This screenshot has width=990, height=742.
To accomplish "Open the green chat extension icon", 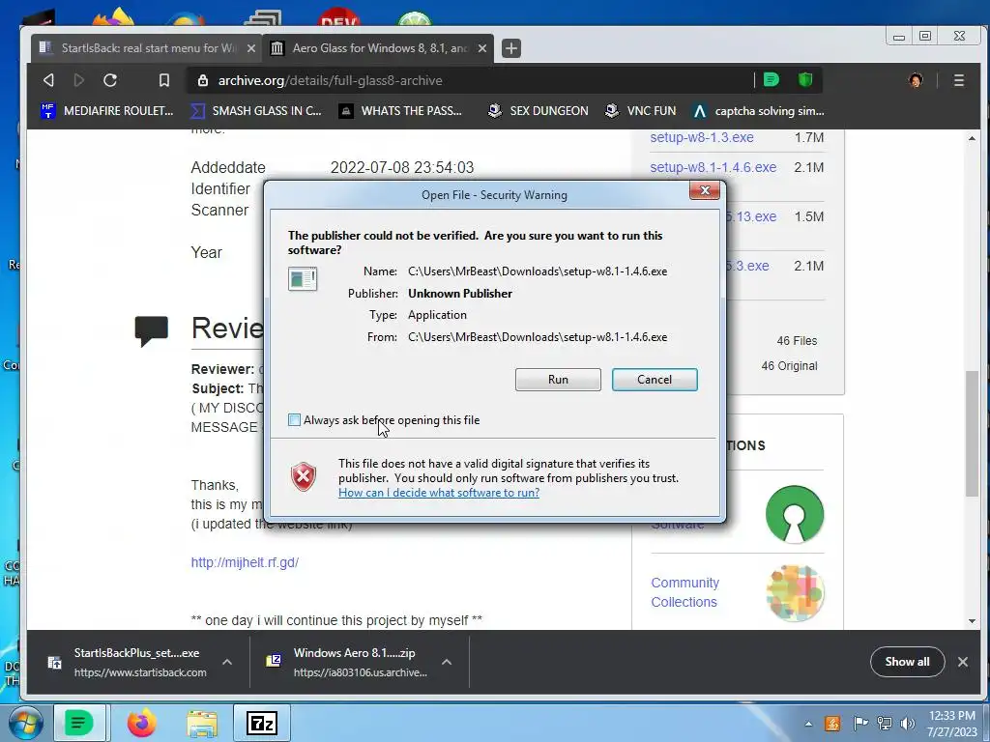I will pos(771,79).
